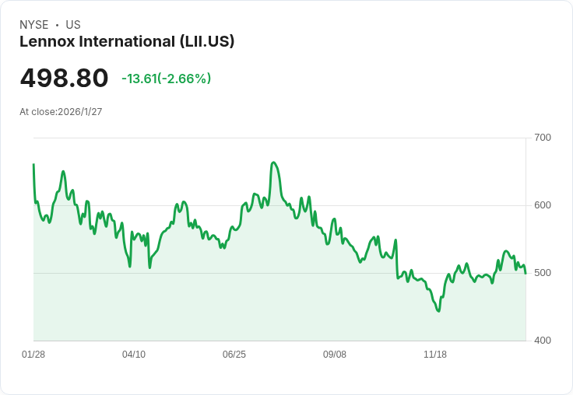Select the 06/25 date on the x-axis
573x395 pixels.
point(234,355)
